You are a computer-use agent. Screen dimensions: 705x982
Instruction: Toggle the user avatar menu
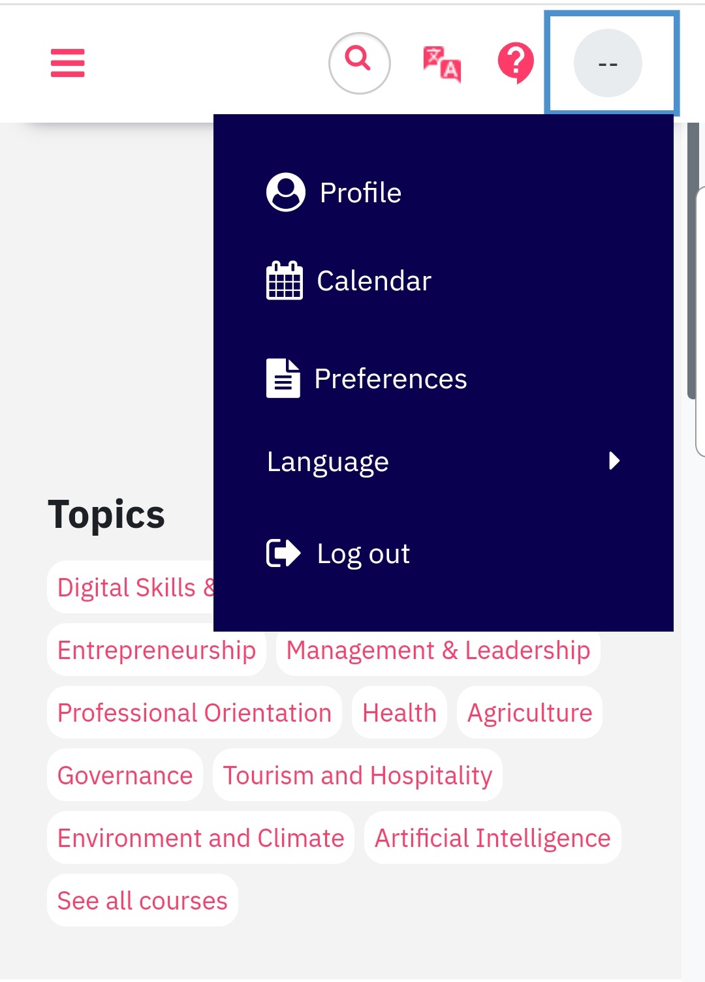pyautogui.click(x=608, y=63)
